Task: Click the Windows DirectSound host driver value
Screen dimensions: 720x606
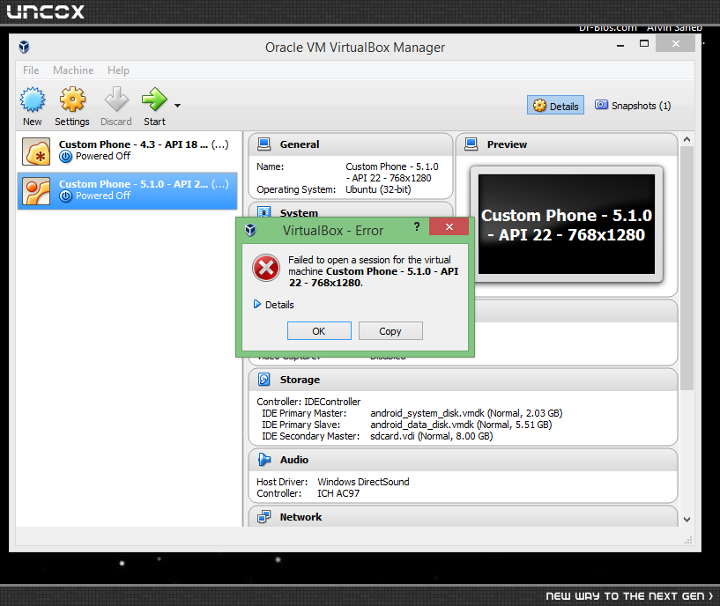Action: click(363, 482)
